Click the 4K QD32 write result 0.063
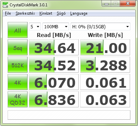 coord(105,99)
